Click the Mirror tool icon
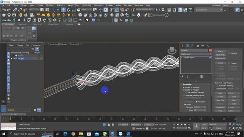Viewport: 244px width, 137px height. click(158, 10)
